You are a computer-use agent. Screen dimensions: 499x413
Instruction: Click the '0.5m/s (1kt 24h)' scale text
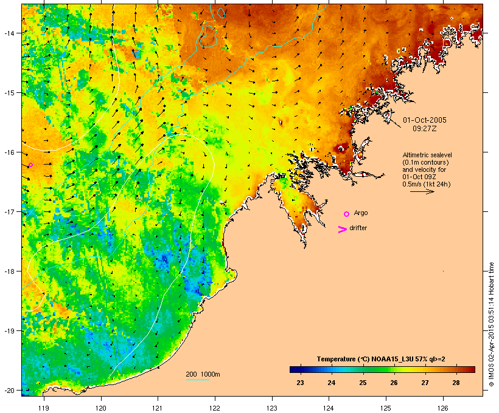[x=427, y=184]
